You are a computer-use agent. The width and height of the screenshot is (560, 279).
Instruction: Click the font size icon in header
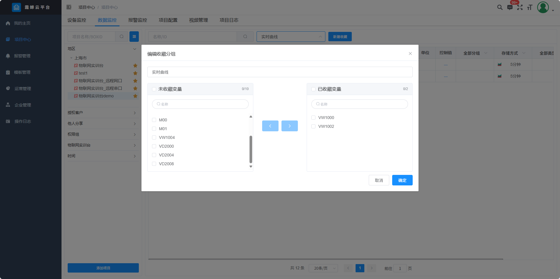[530, 7]
